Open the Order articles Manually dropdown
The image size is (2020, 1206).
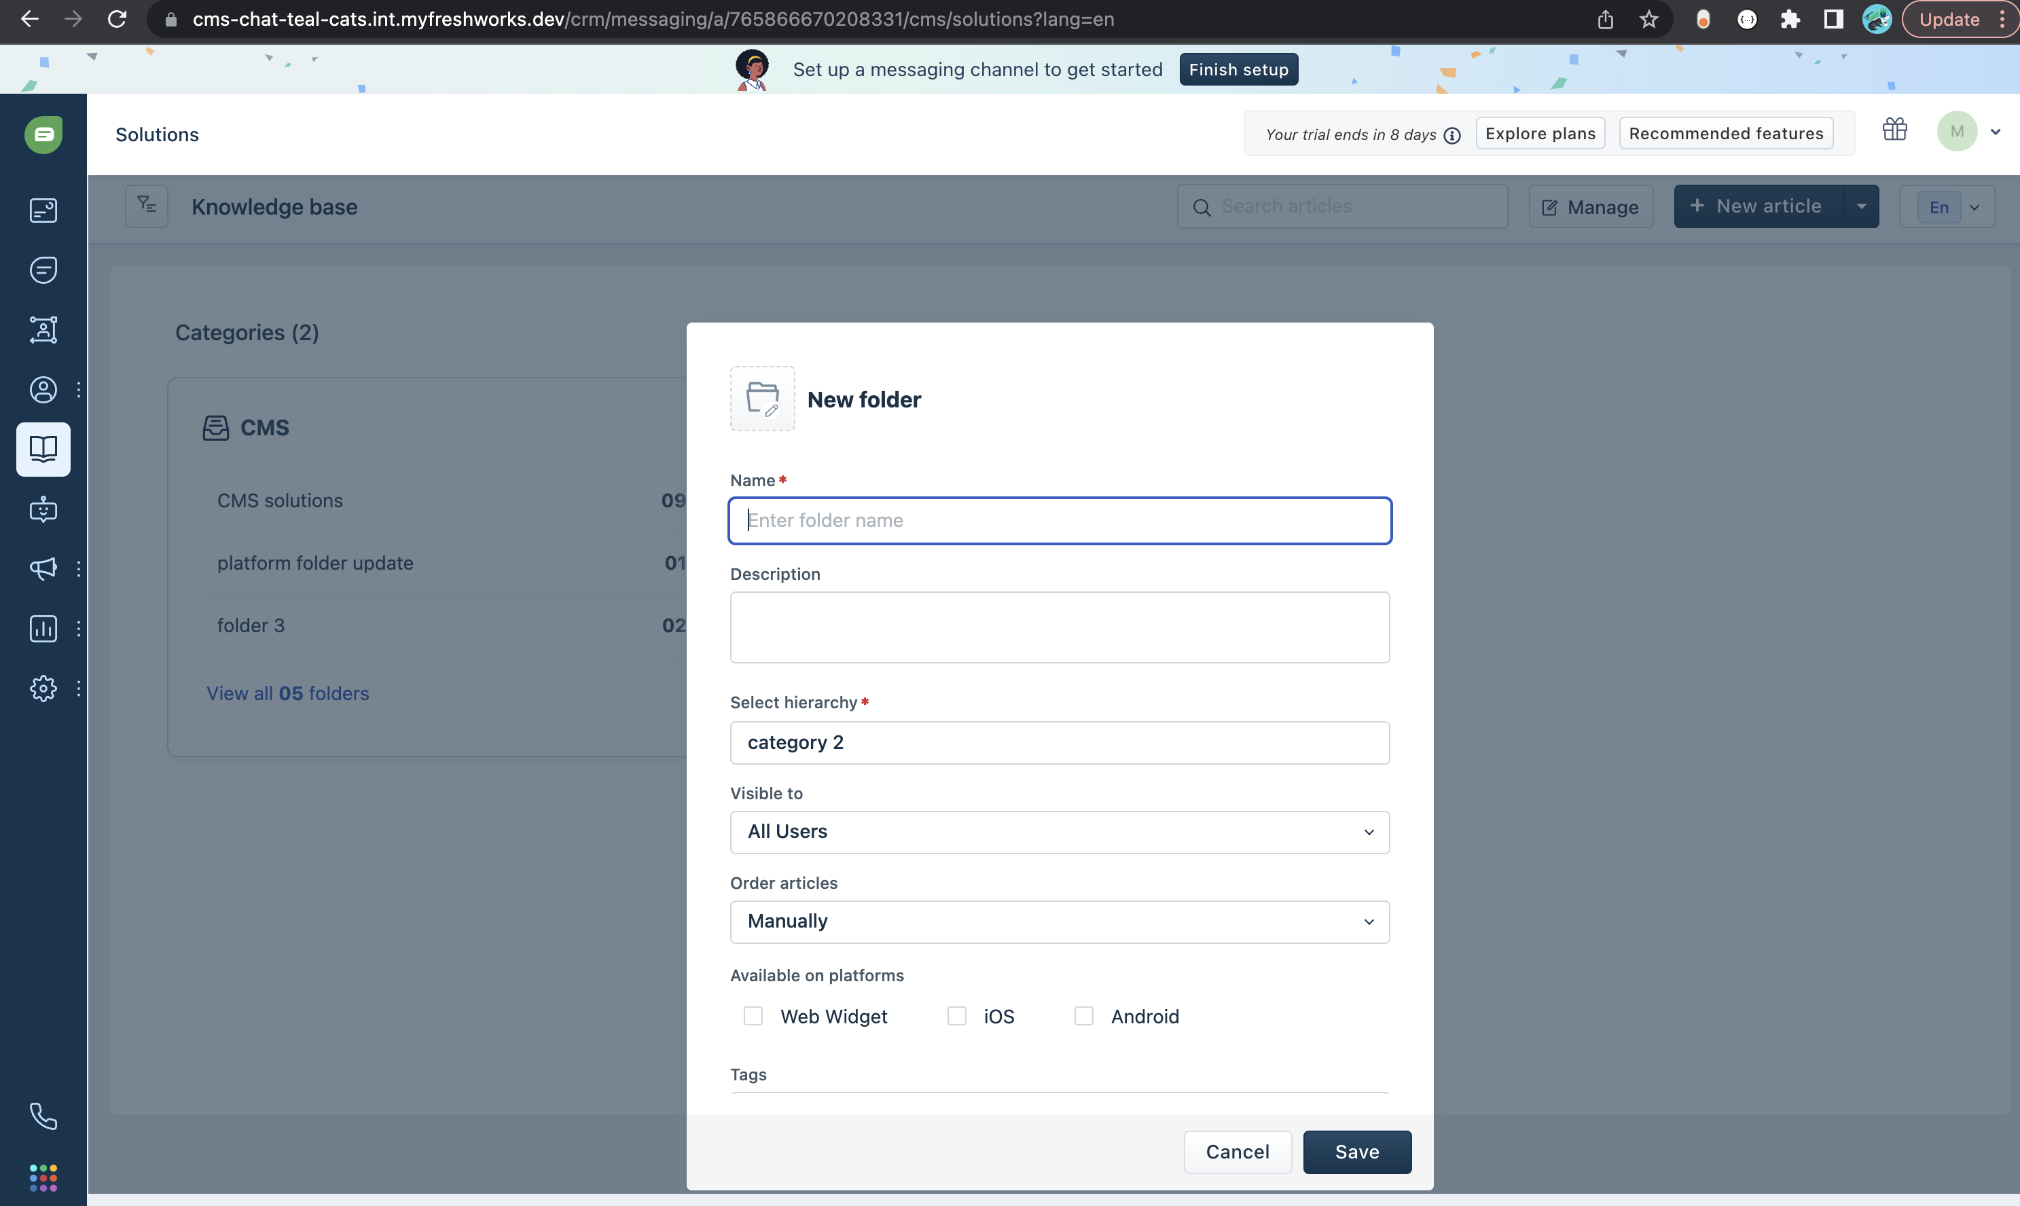click(x=1059, y=921)
